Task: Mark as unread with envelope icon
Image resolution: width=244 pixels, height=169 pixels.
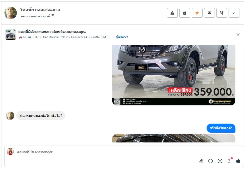Action: pos(209,13)
